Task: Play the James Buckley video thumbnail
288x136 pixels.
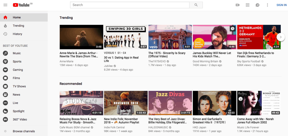Action: coord(215,37)
